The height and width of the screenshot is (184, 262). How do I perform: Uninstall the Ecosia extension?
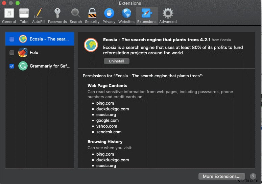(x=116, y=61)
